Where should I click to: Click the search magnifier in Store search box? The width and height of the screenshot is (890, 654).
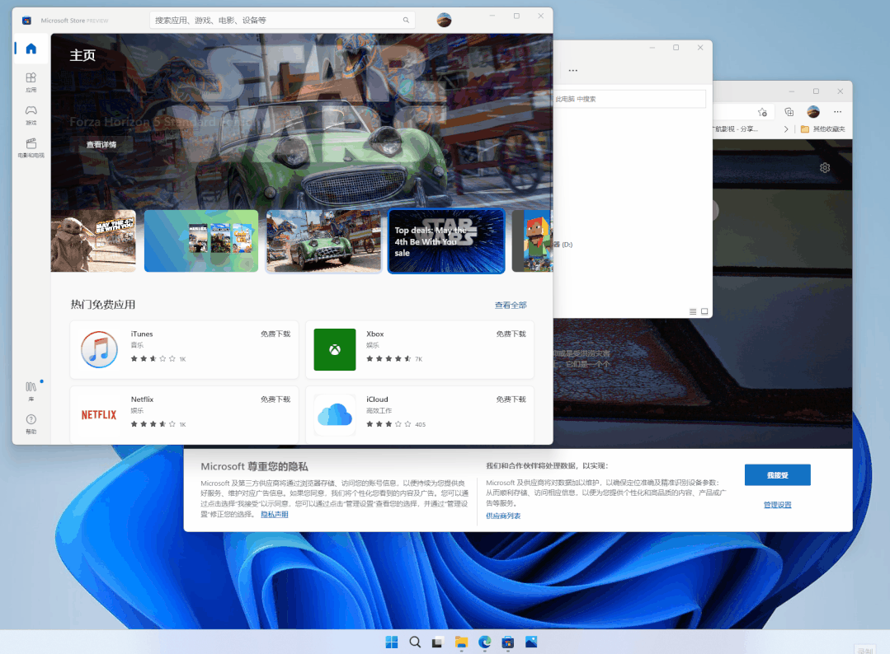[x=406, y=21]
